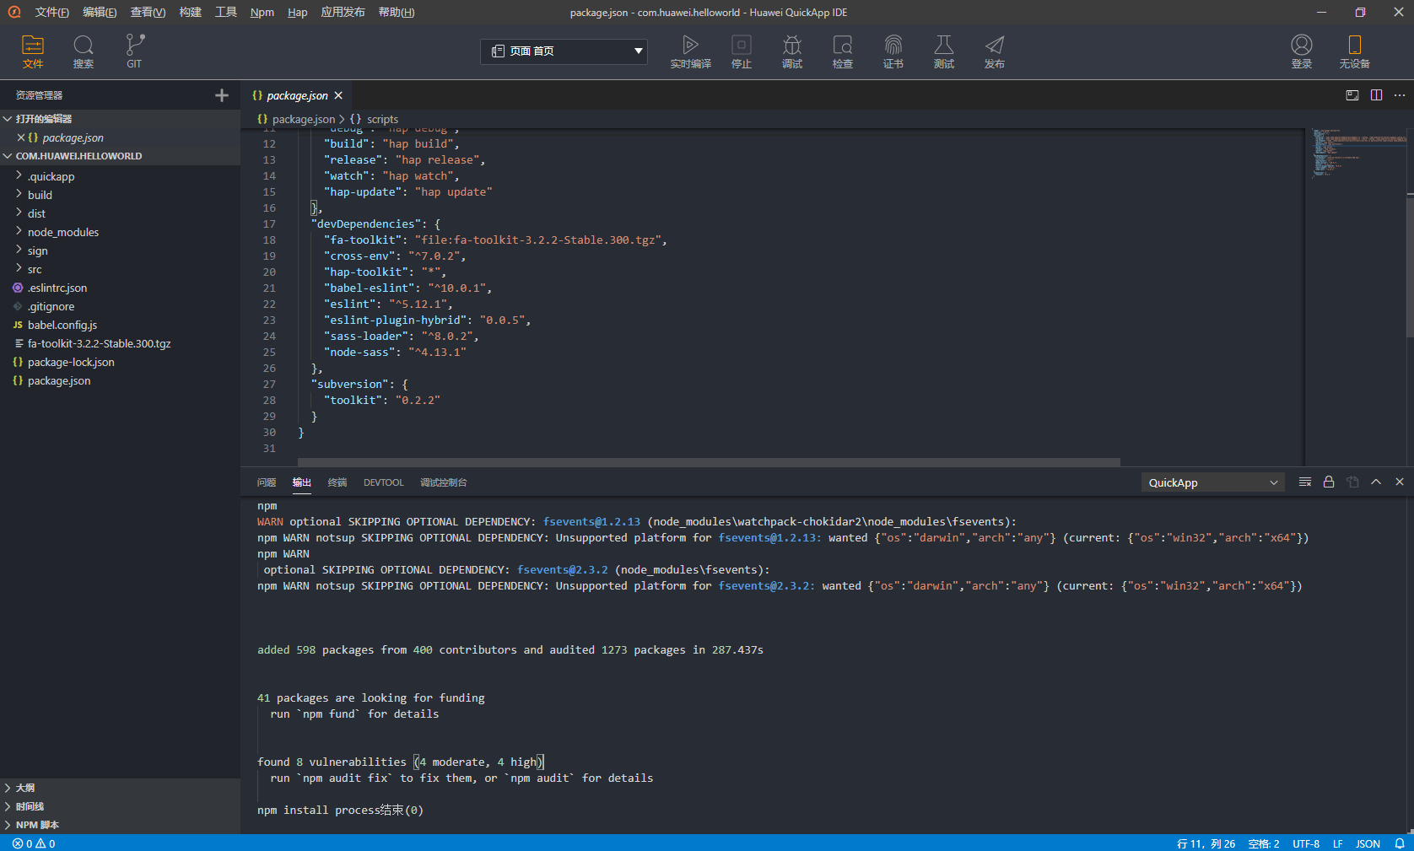Open fa-toolkit-3.2.2-Stable.300.tgz file
Screen dimensions: 1414x851
(x=99, y=343)
